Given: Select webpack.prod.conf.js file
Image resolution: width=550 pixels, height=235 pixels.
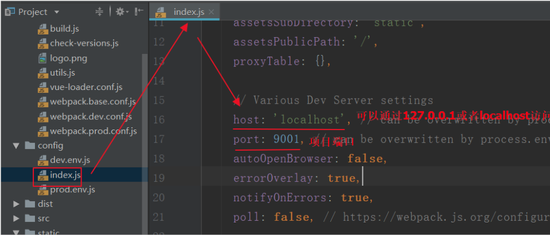Looking at the screenshot, I should tap(93, 131).
